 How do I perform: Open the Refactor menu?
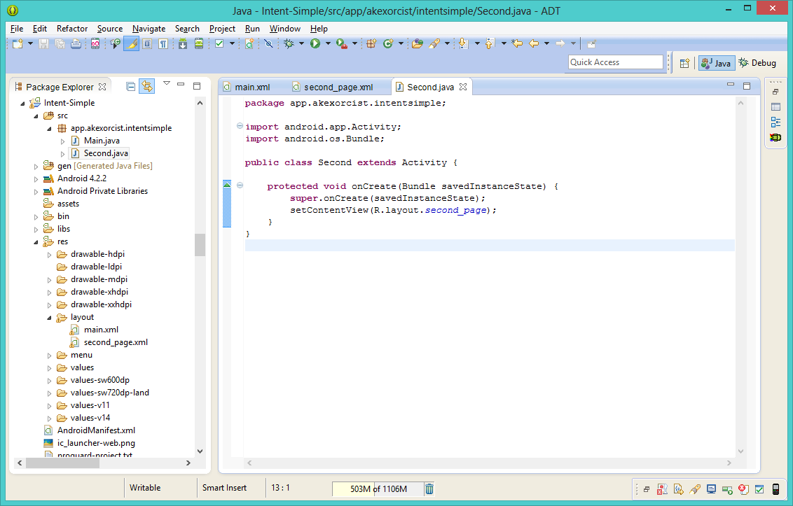[x=72, y=29]
